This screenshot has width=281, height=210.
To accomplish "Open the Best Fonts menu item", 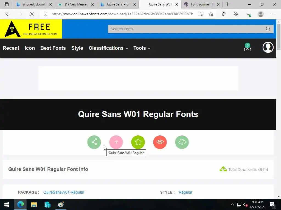I will click(x=53, y=48).
